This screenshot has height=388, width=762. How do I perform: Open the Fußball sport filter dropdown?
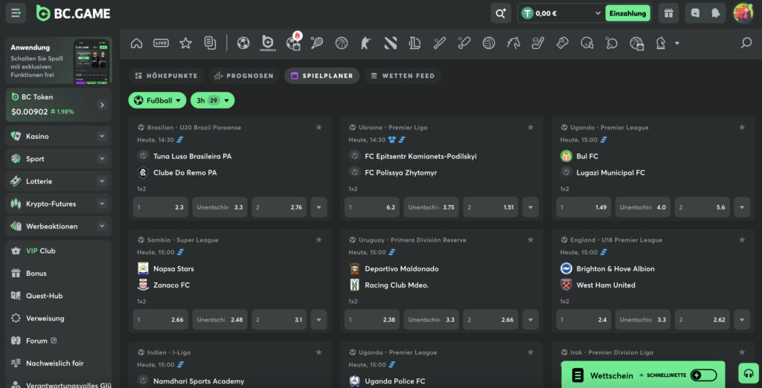[x=157, y=100]
